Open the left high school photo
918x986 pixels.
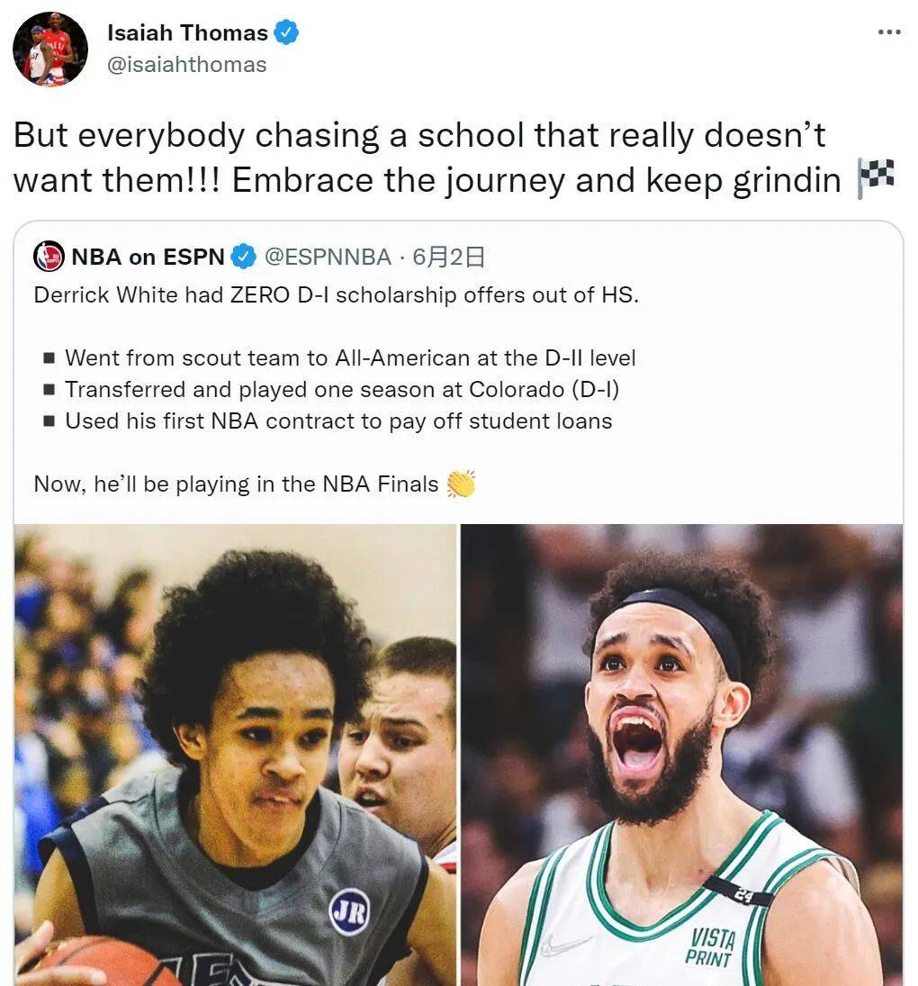point(236,755)
